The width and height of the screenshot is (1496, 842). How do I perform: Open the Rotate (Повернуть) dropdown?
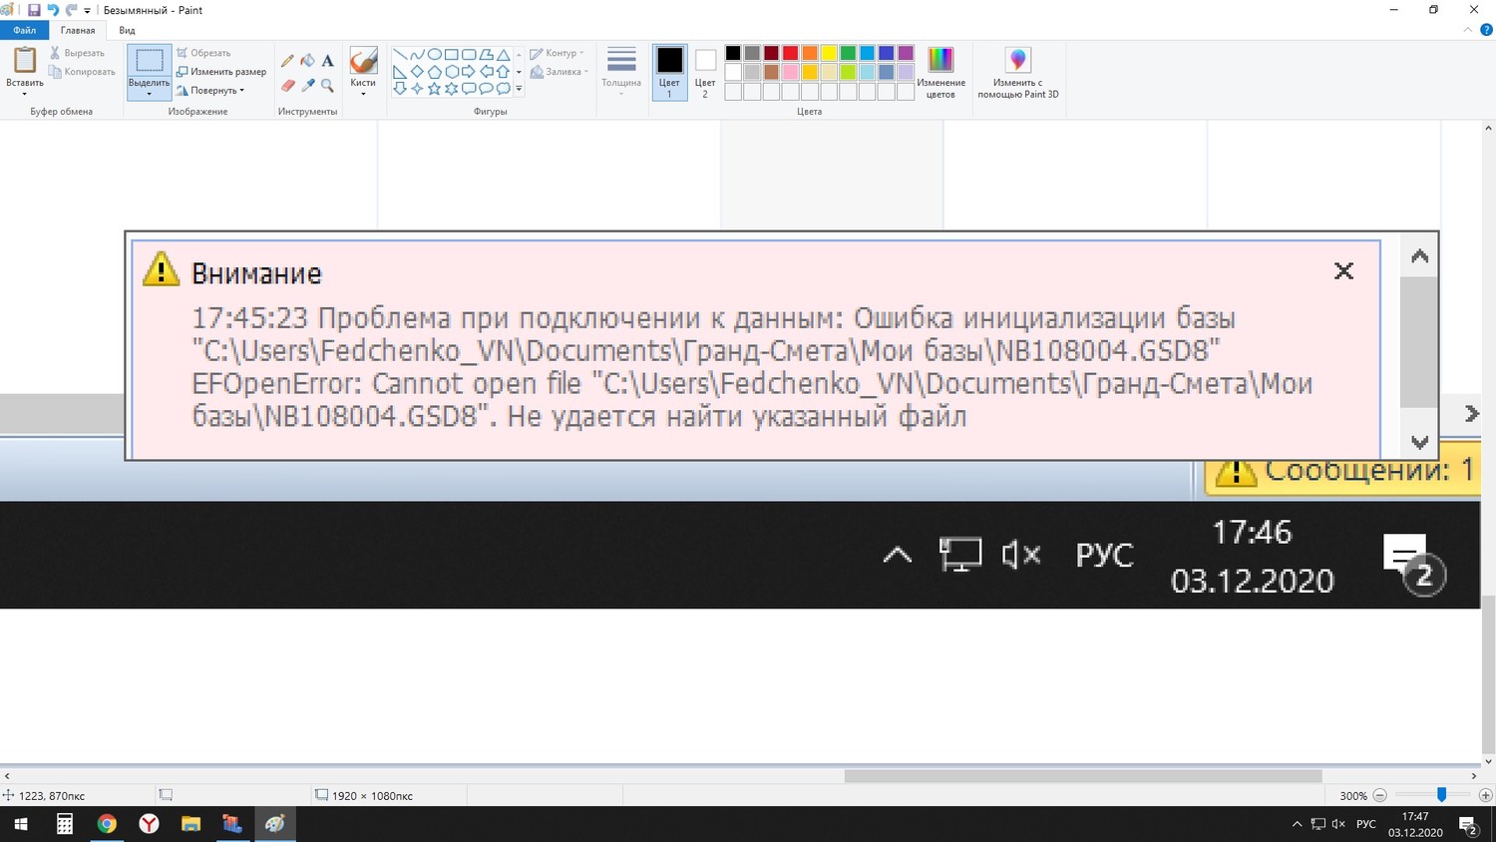tap(210, 91)
